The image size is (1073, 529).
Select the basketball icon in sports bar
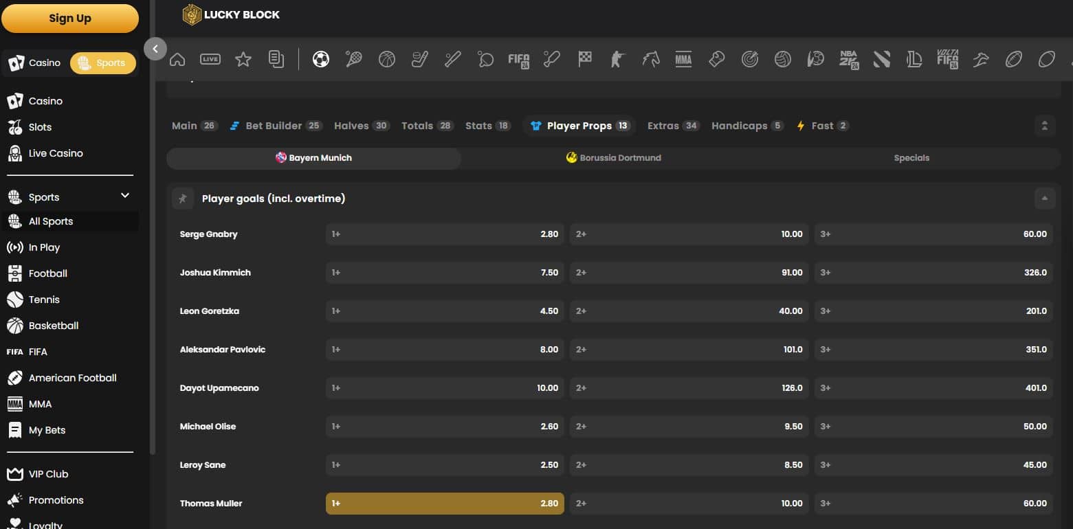pyautogui.click(x=387, y=60)
